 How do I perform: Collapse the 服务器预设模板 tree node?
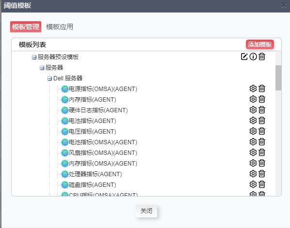point(34,57)
